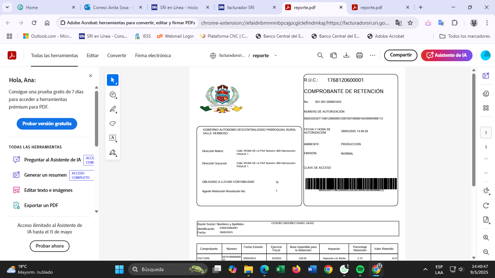This screenshot has height=278, width=495.
Task: Click the print icon in Acrobat toolbar
Action: [359, 55]
